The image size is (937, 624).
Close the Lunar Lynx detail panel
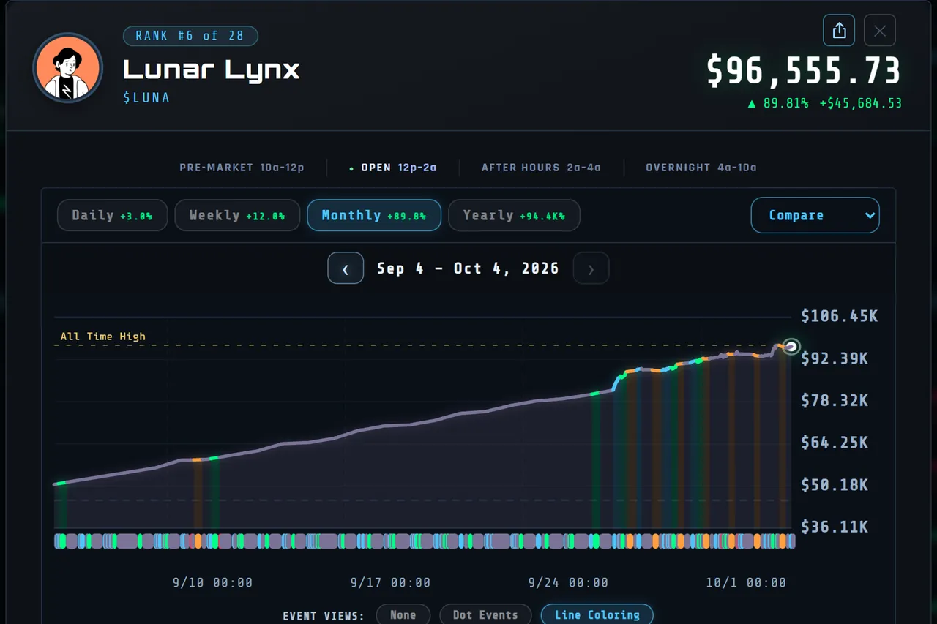[880, 31]
